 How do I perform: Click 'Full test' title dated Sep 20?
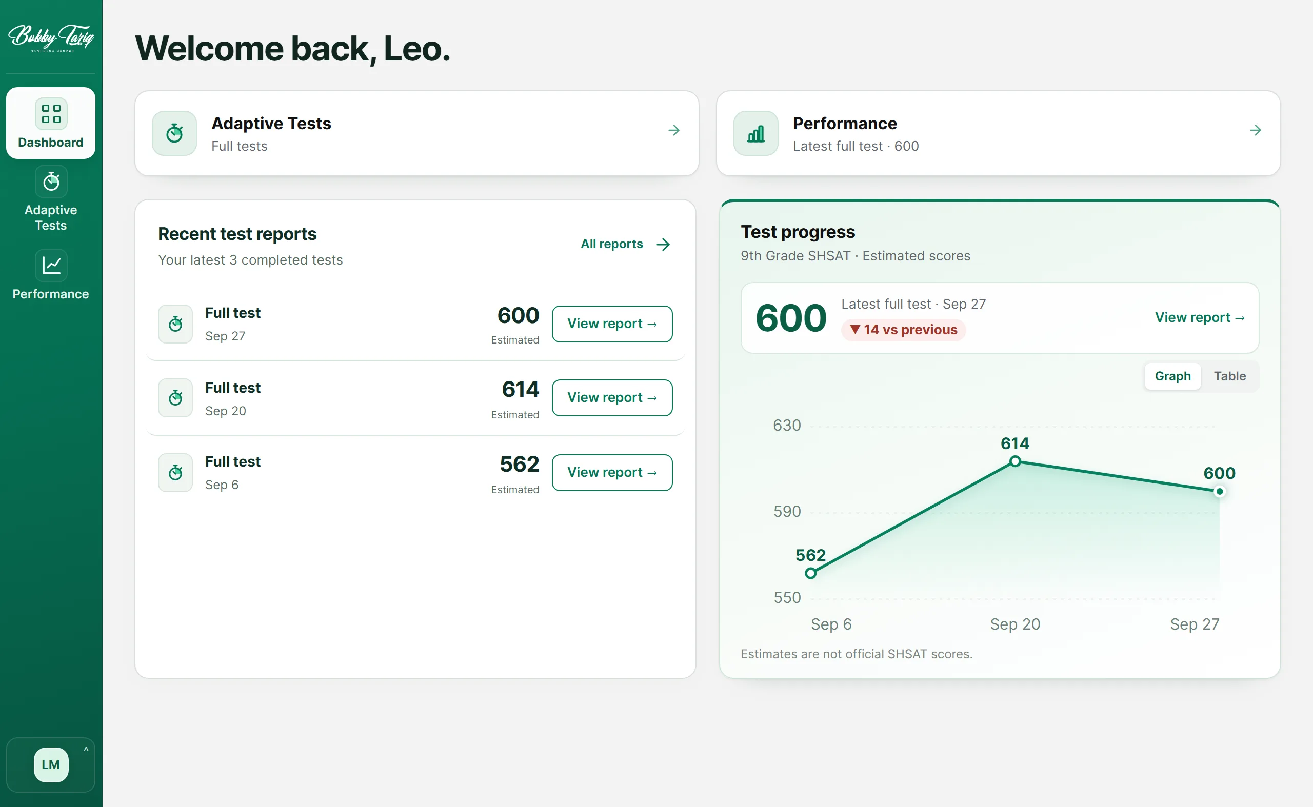pos(233,388)
